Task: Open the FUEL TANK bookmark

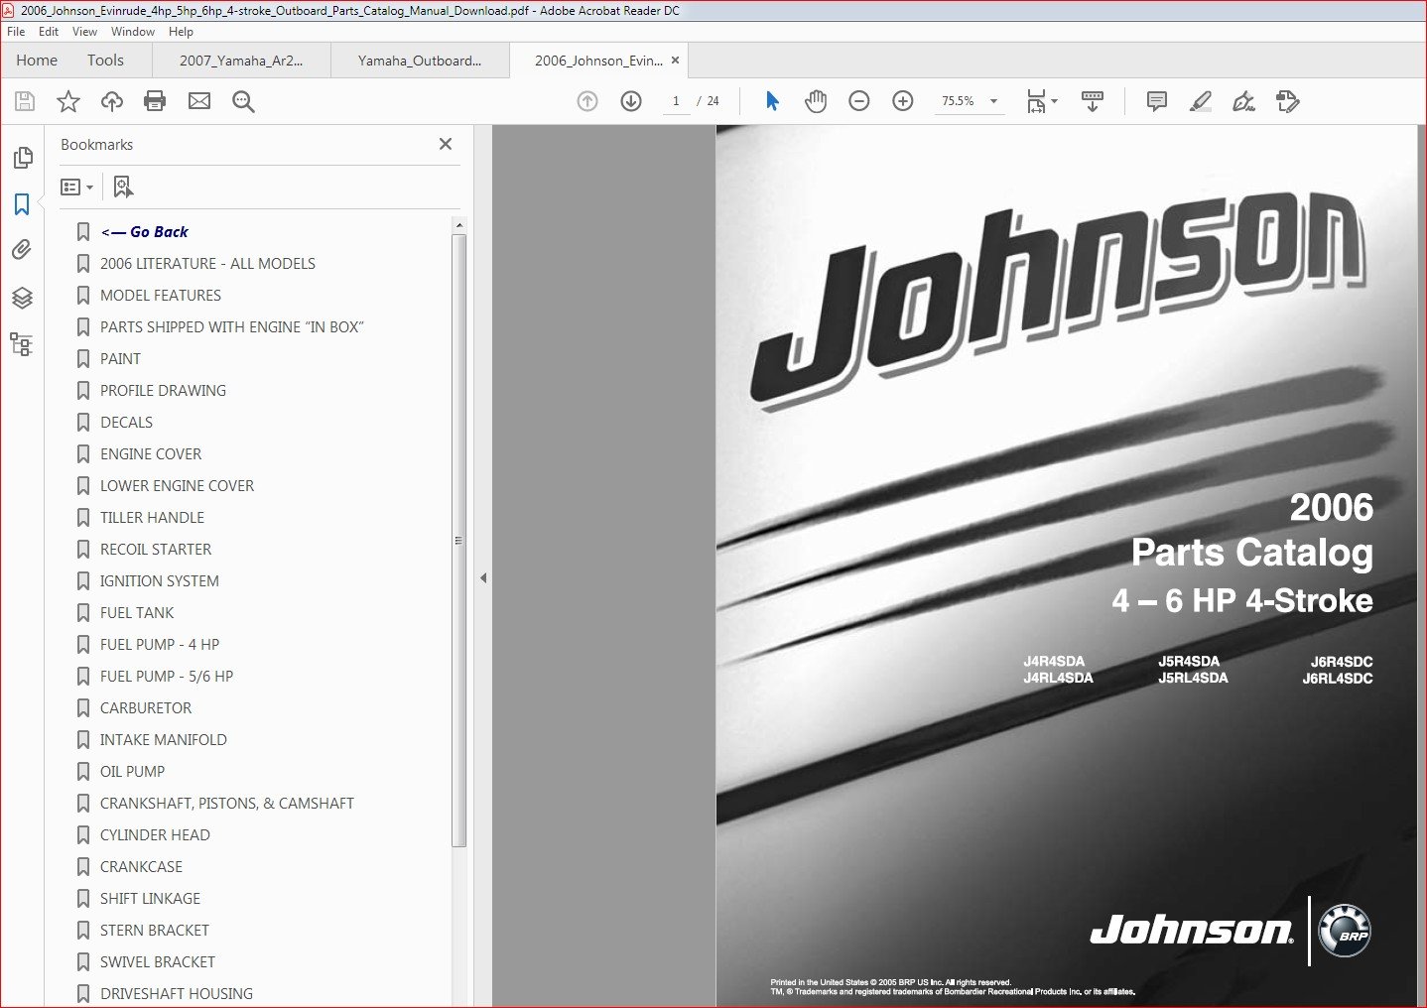Action: 137,613
